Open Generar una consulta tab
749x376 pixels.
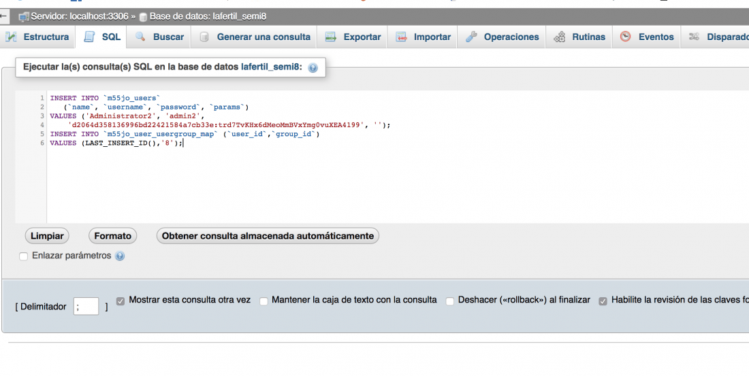tap(254, 37)
